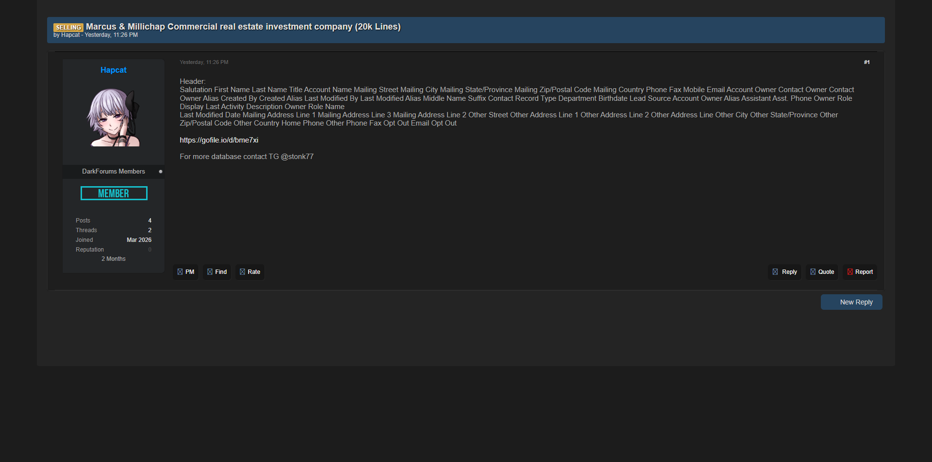Click the red Report icon
Image resolution: width=932 pixels, height=462 pixels.
[x=850, y=272]
